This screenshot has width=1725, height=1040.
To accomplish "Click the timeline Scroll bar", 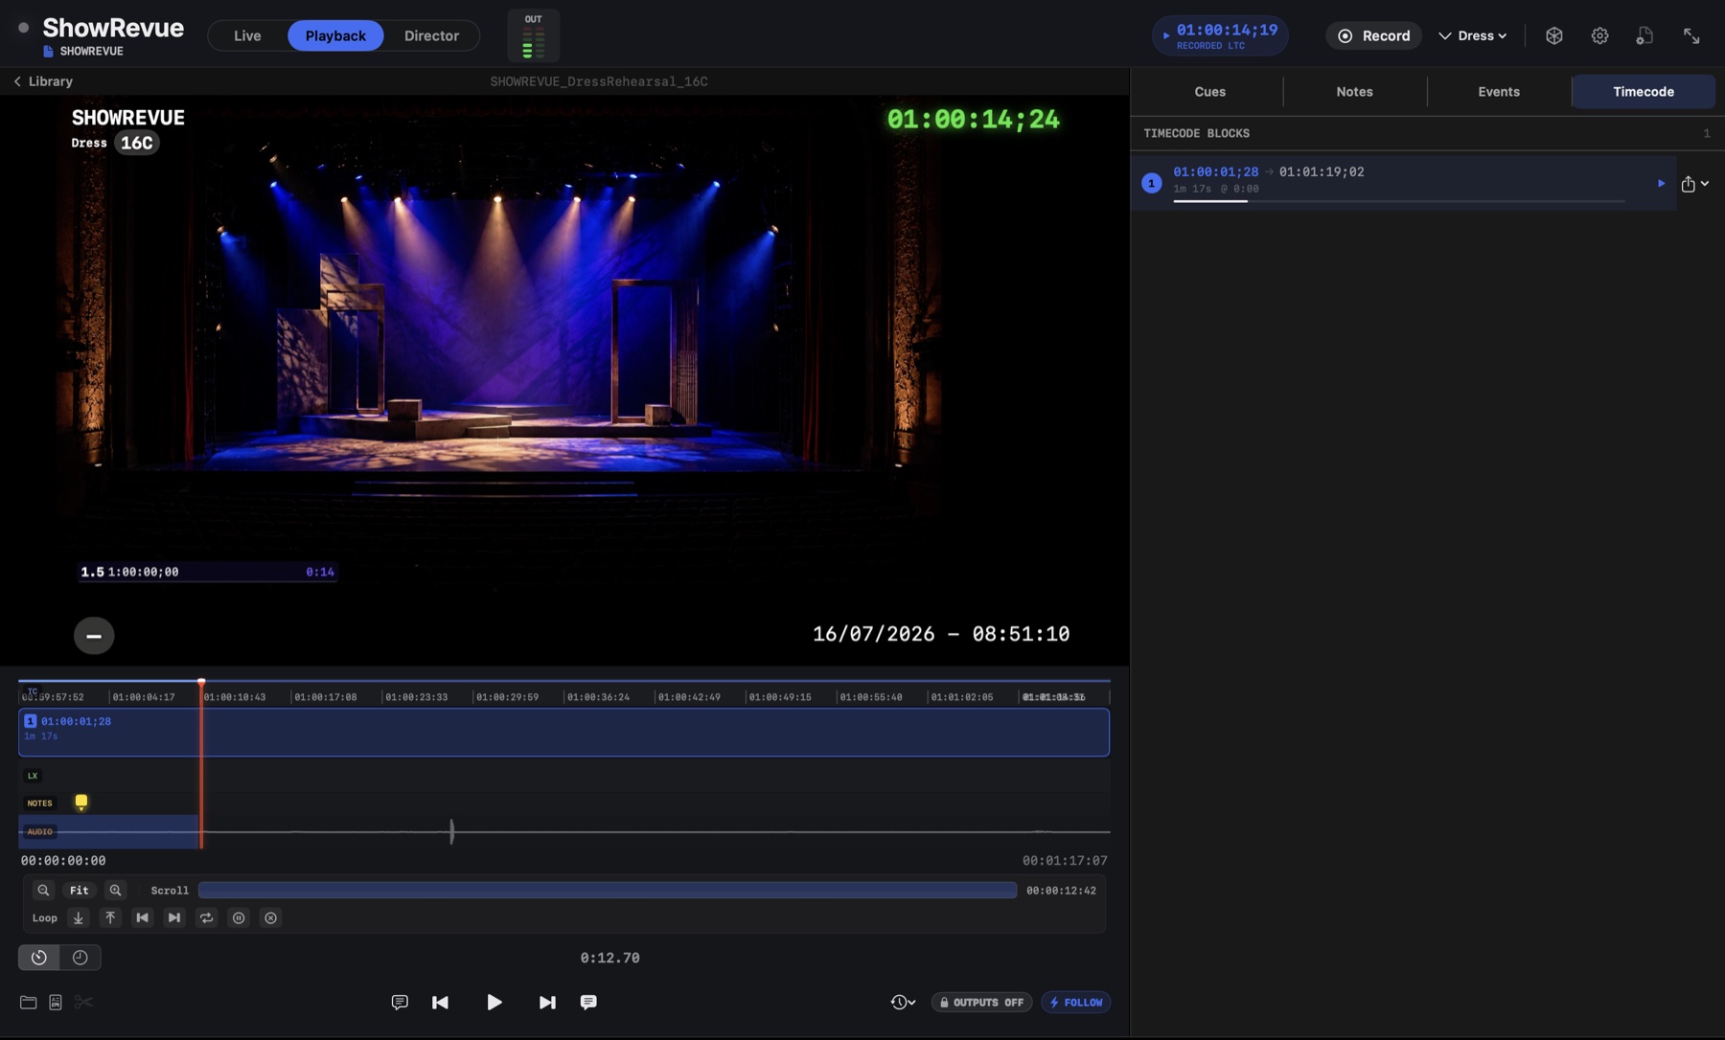I will point(608,891).
